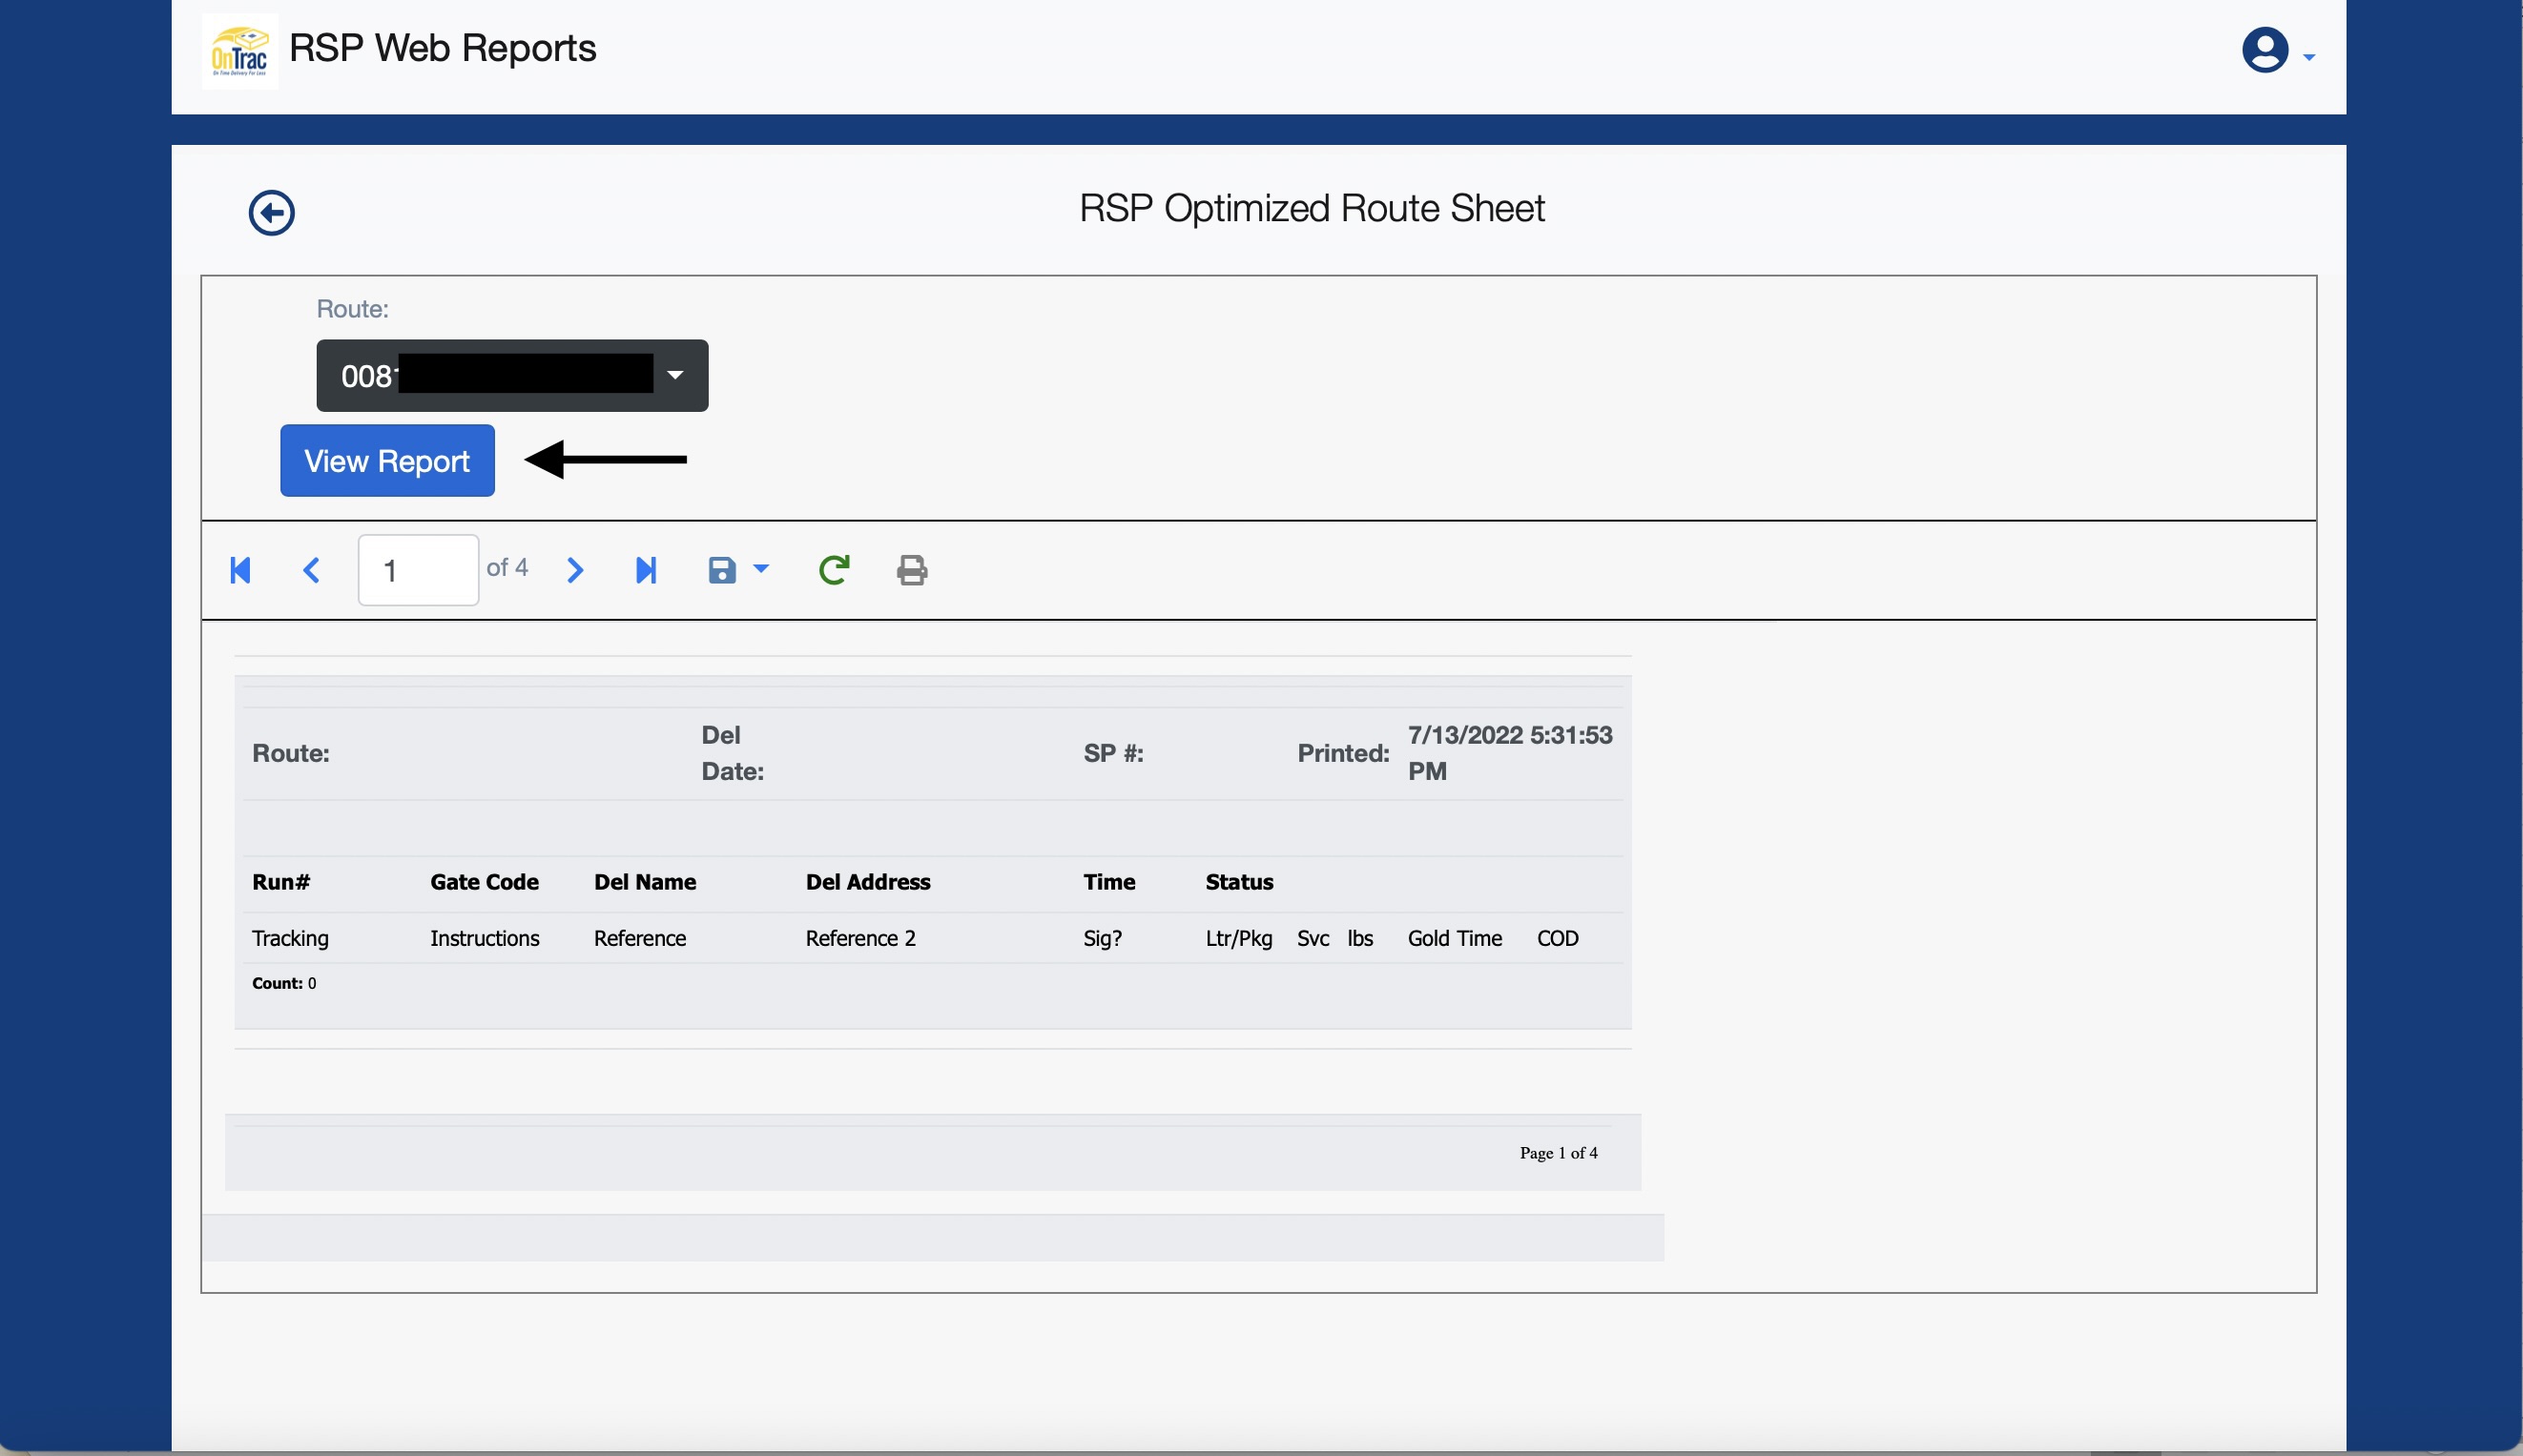Click the Page 1 of 4 footer text
This screenshot has width=2523, height=1456.
click(1558, 1153)
